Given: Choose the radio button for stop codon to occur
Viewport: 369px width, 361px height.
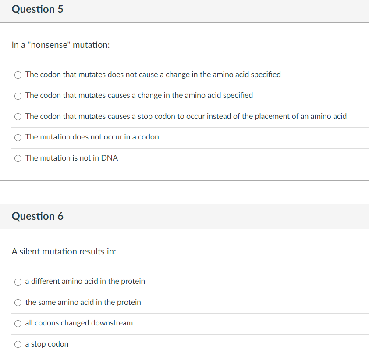Looking at the screenshot, I should (x=18, y=117).
